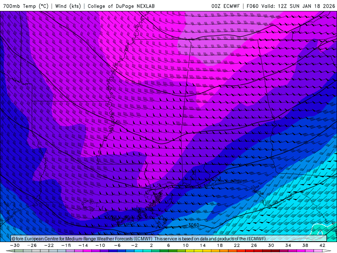Click "College of DuPage NEXLAB" header text

pyautogui.click(x=121, y=6)
